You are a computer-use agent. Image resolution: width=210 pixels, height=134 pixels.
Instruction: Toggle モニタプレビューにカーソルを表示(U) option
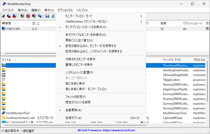click(x=101, y=27)
